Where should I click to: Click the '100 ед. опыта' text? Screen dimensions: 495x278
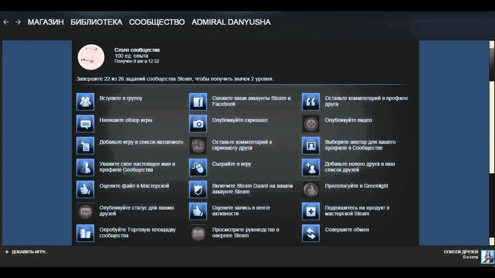(131, 56)
